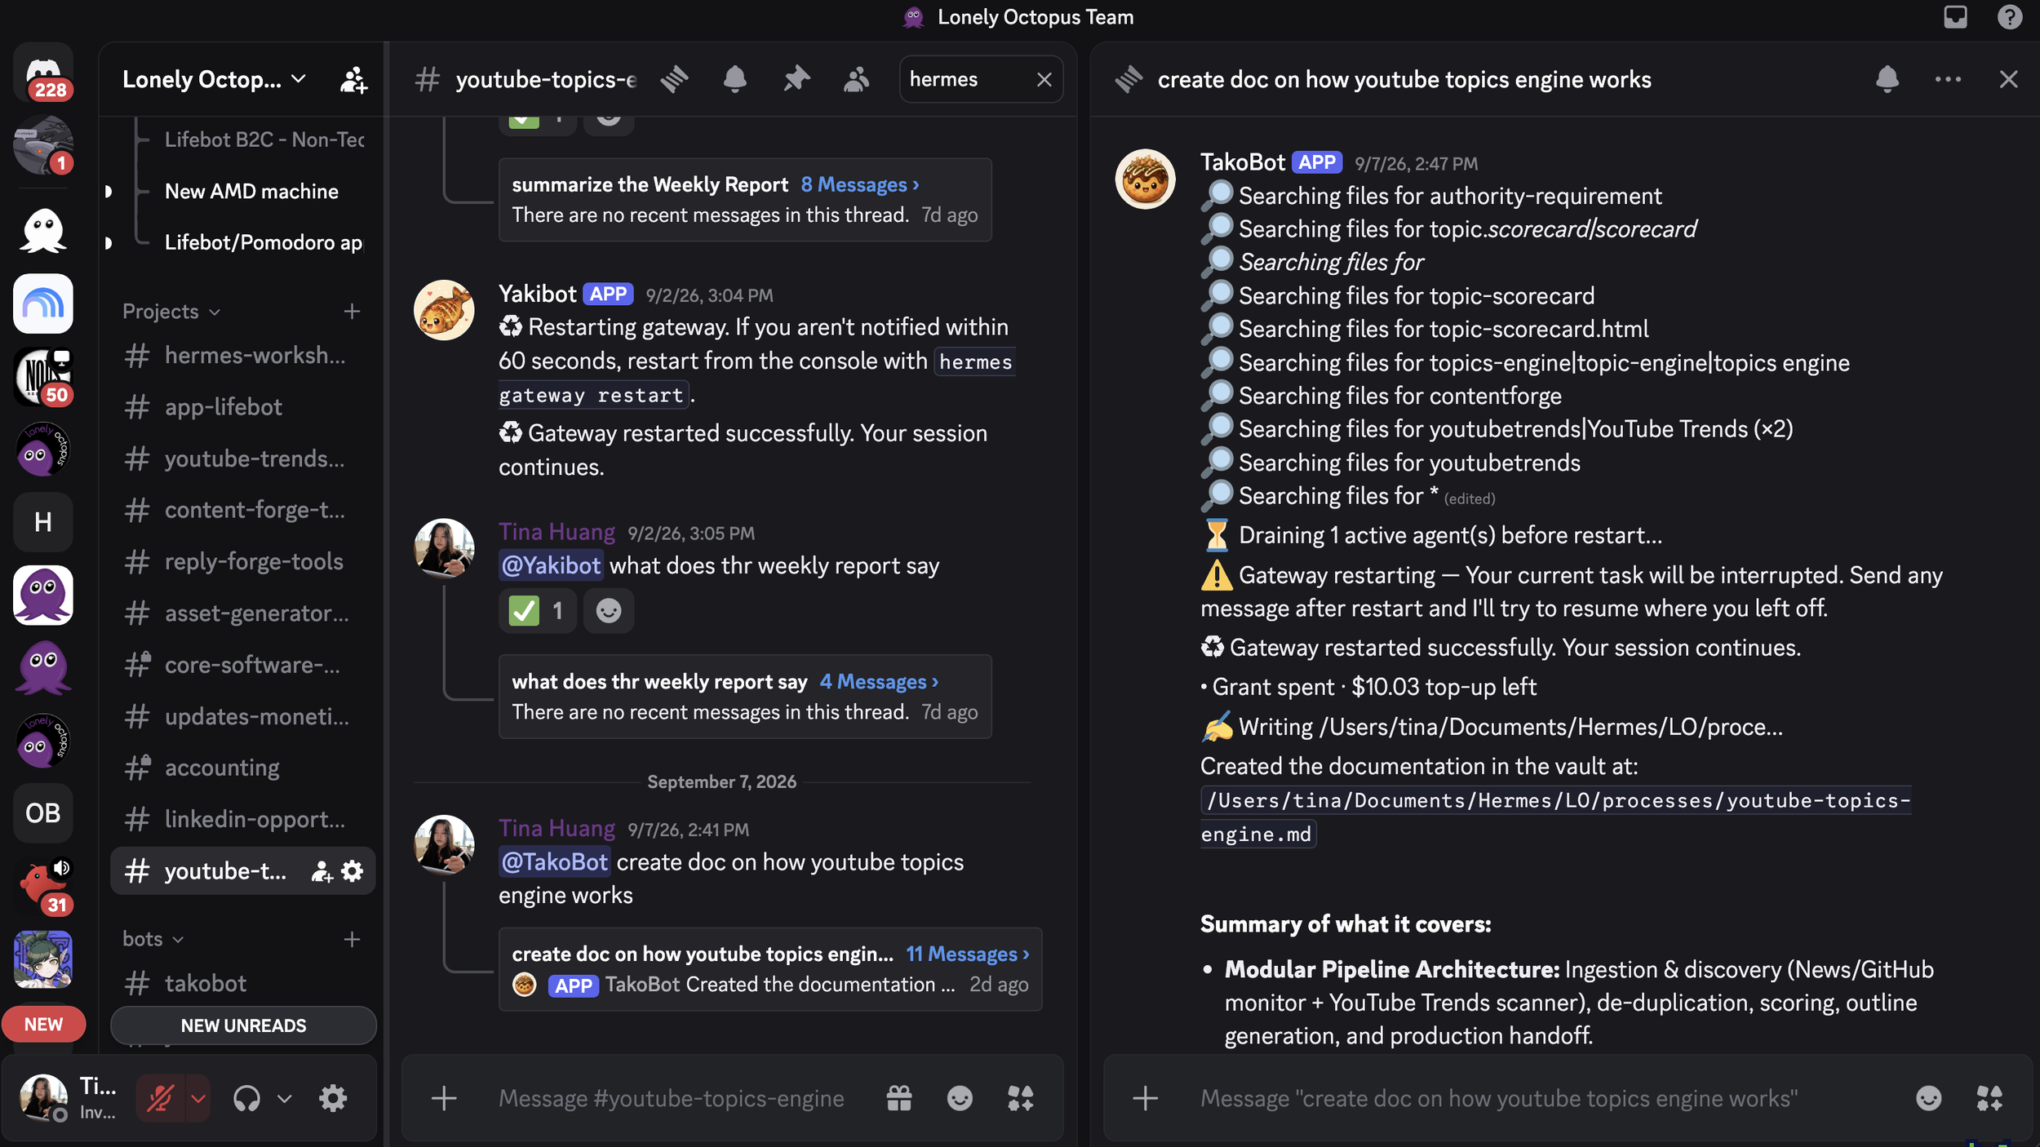Viewport: 2040px width, 1147px height.
Task: Open attachment plus in thread message box
Action: [x=1146, y=1099]
